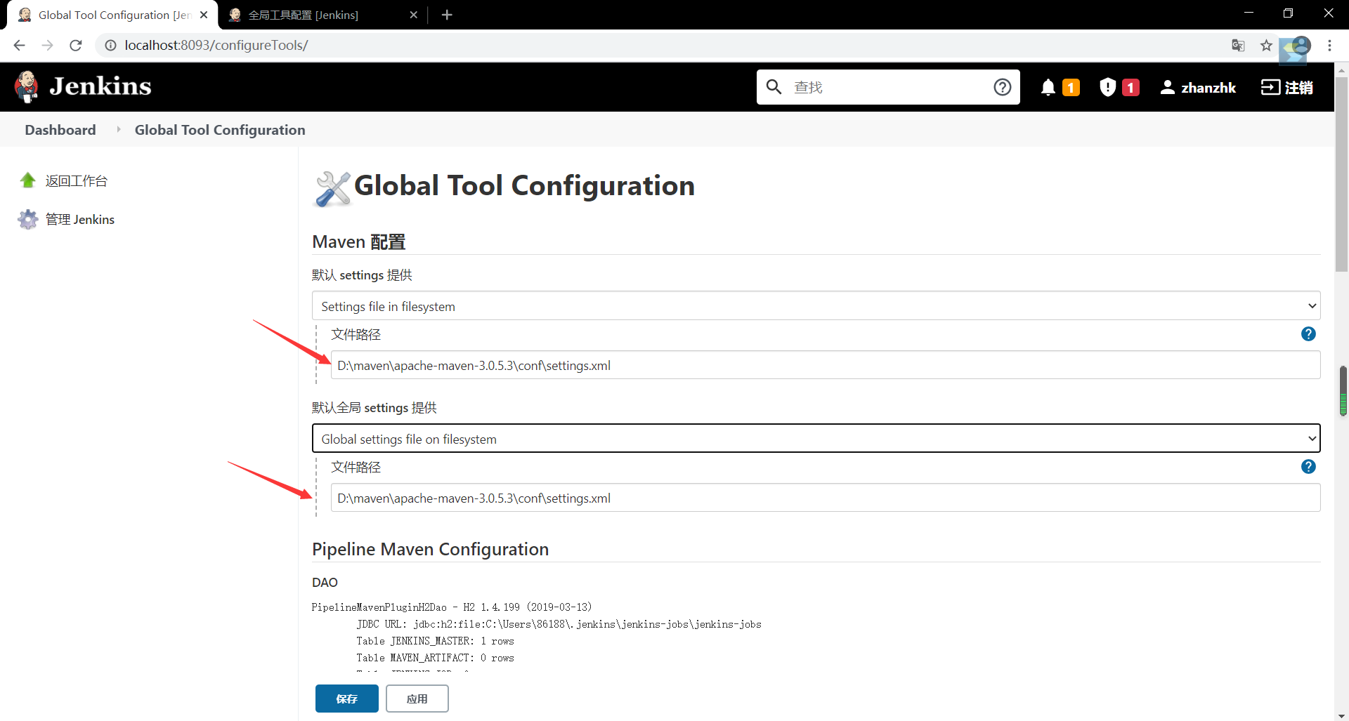The image size is (1349, 721).
Task: Open the Global settings file on filesystem dropdown
Action: pos(816,439)
